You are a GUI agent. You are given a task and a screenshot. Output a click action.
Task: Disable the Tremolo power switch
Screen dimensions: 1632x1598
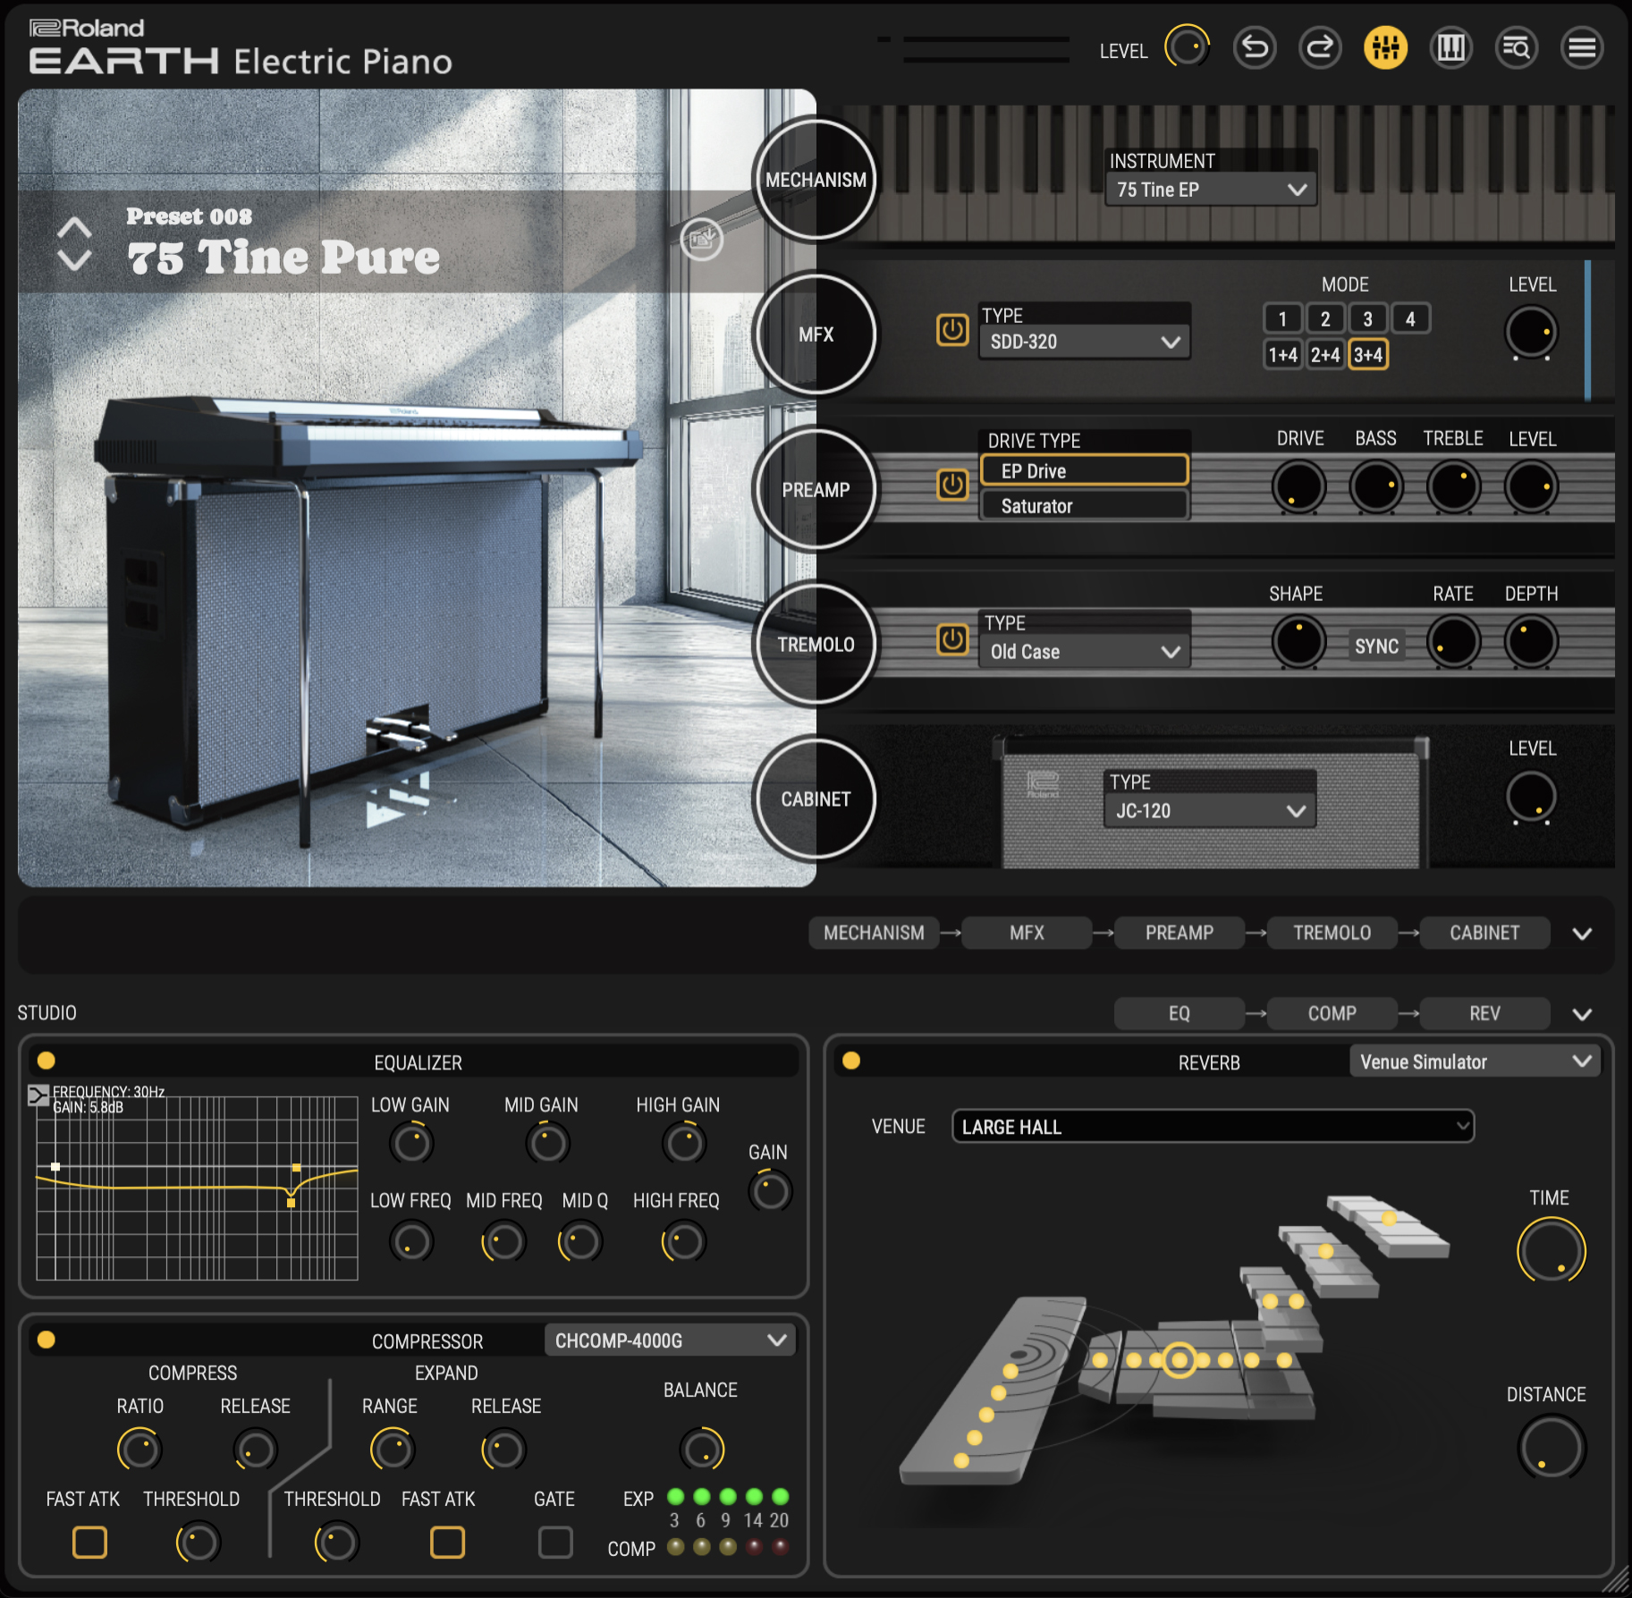pyautogui.click(x=952, y=639)
